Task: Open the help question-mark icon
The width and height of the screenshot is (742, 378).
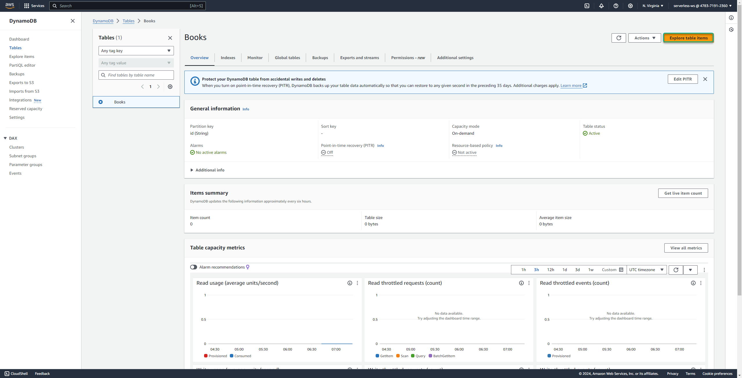Action: click(616, 6)
